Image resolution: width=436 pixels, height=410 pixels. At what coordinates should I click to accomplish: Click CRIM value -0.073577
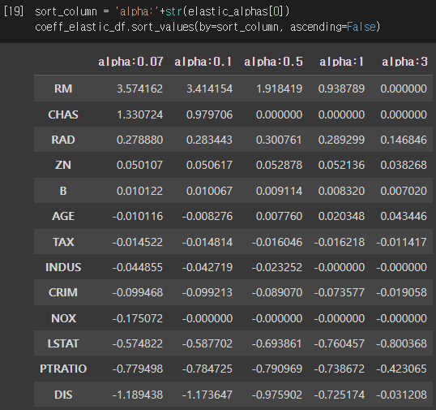coord(340,292)
